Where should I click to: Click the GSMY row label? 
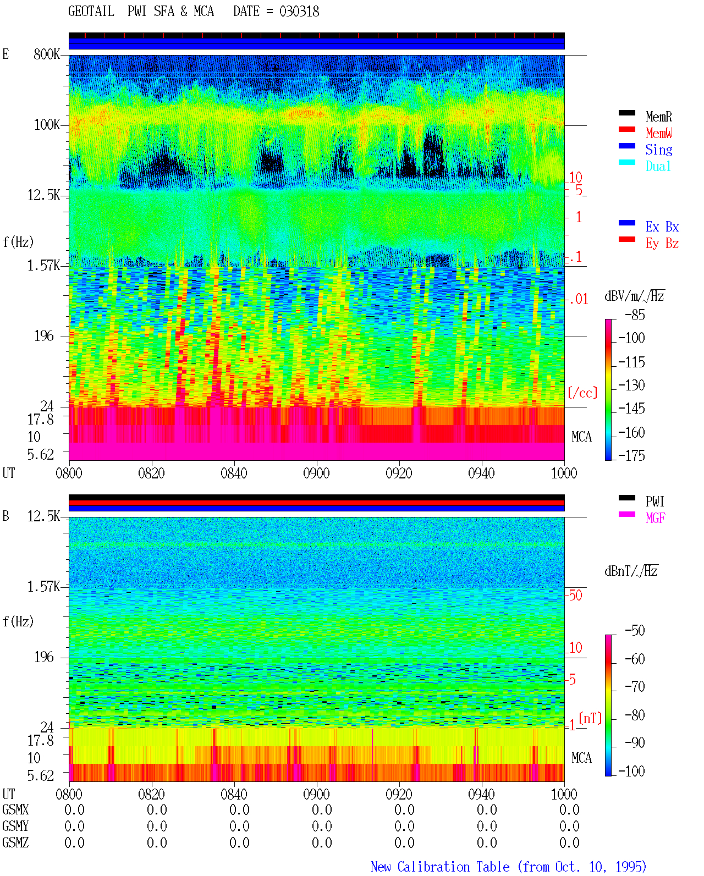[15, 827]
